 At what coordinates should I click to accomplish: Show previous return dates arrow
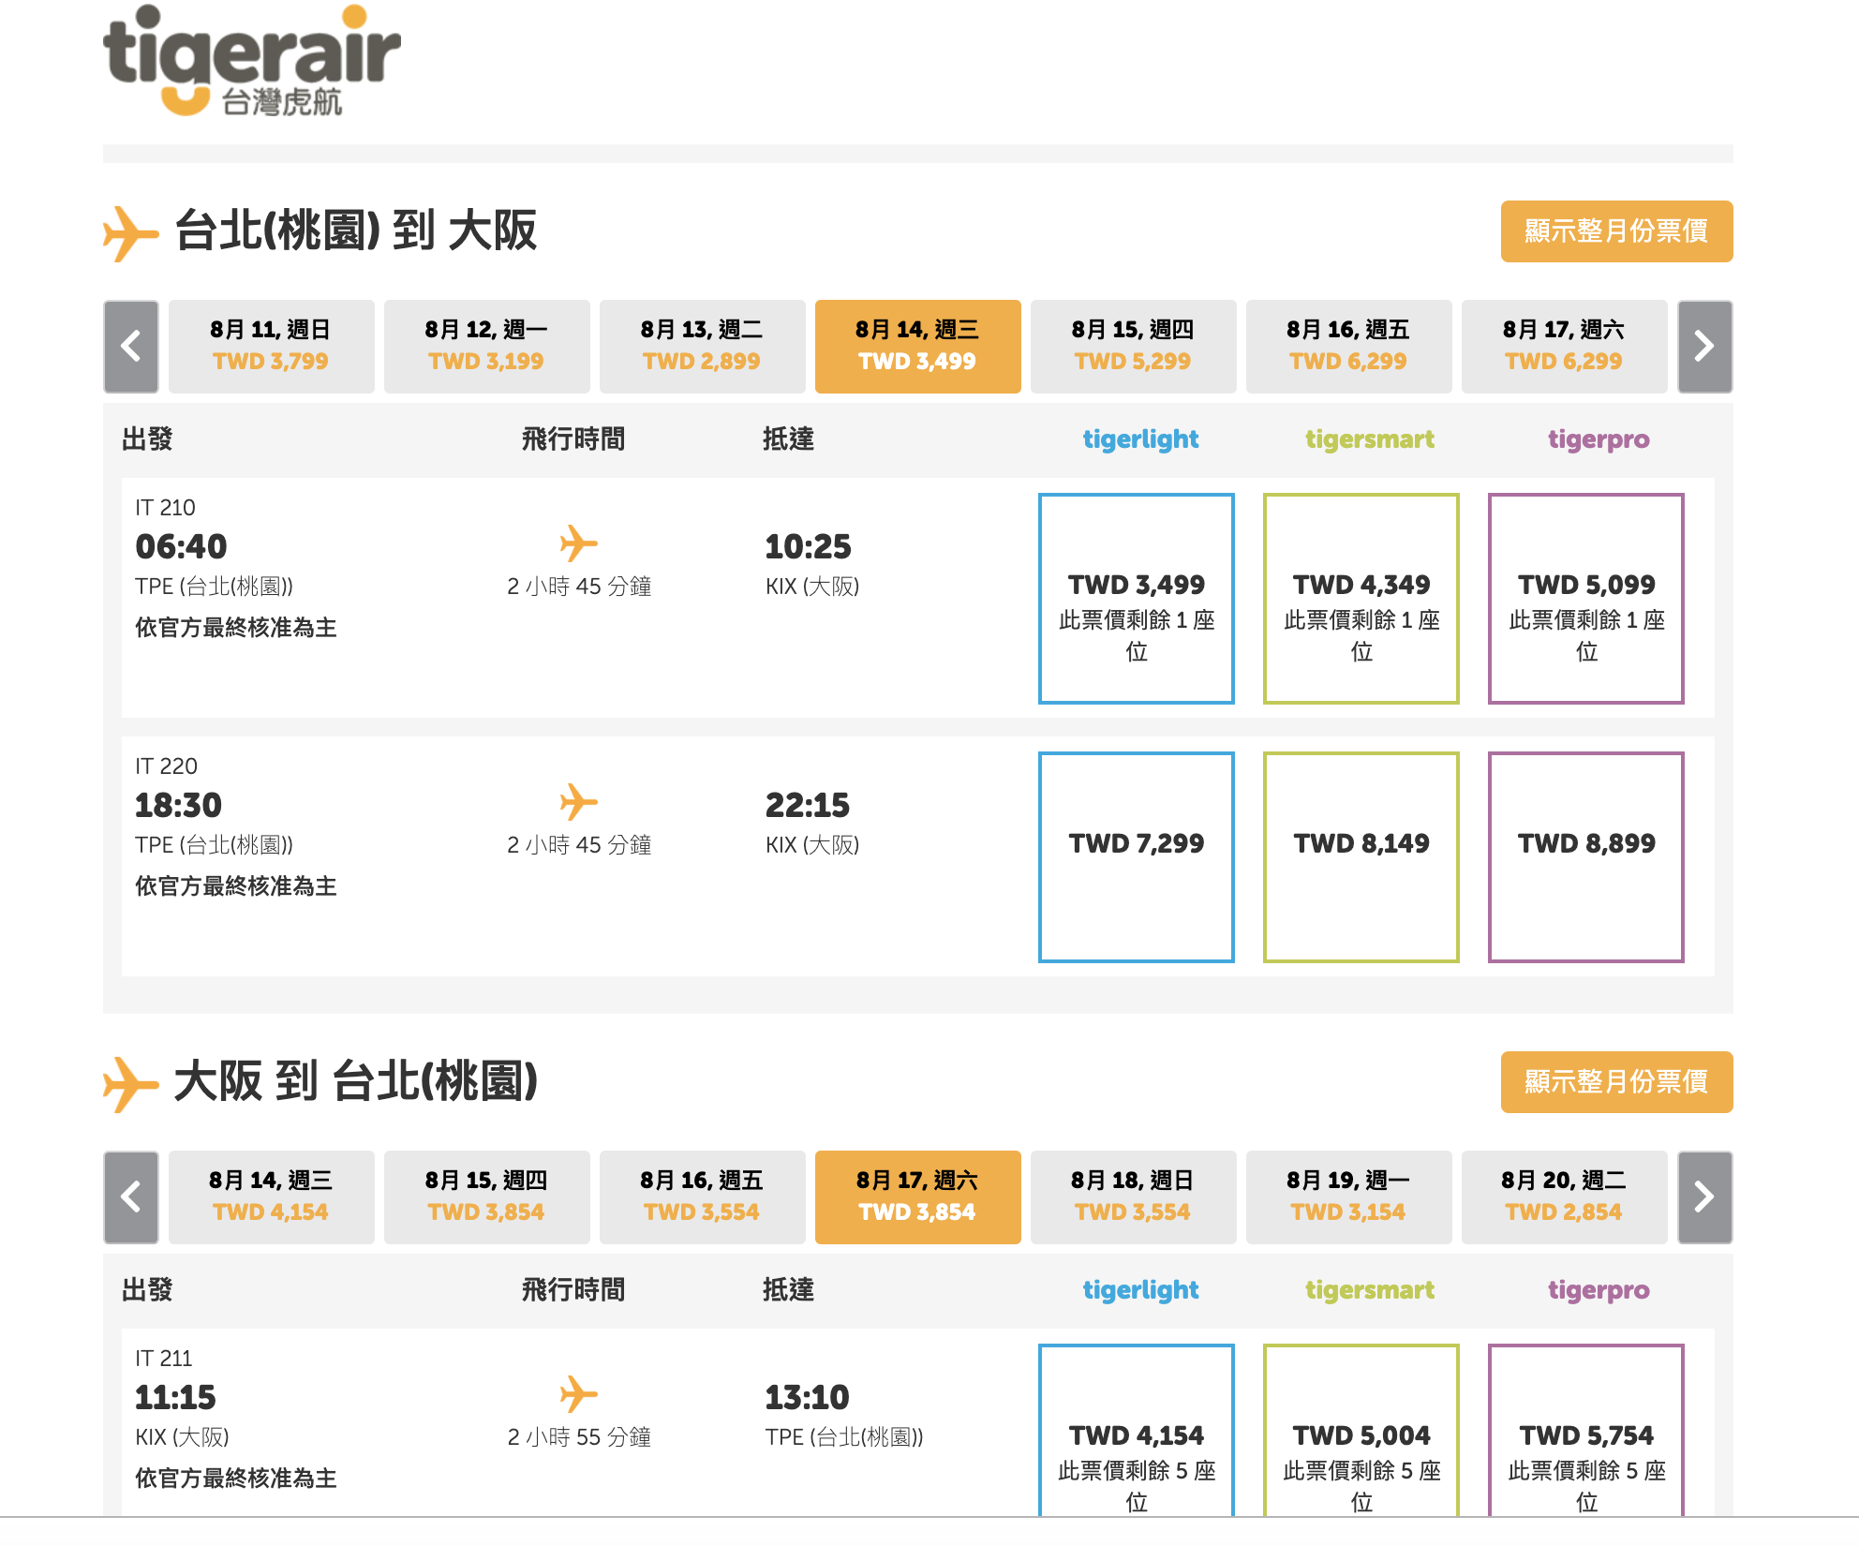point(131,1197)
